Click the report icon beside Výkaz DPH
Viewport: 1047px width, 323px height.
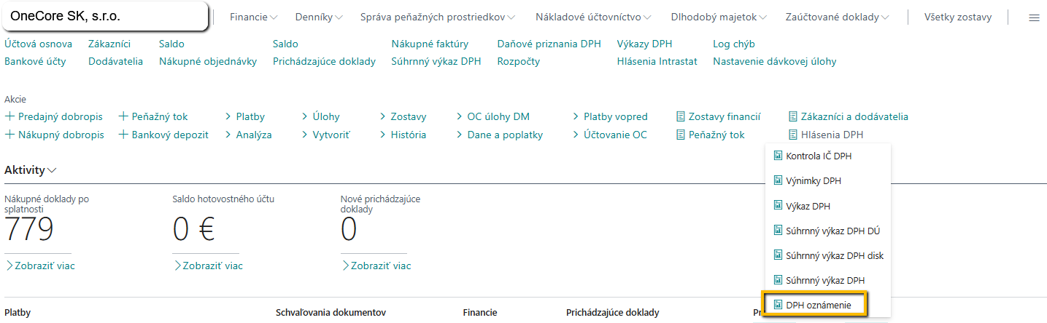[778, 206]
